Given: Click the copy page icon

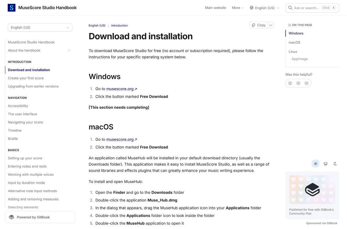Looking at the screenshot, I should (254, 25).
